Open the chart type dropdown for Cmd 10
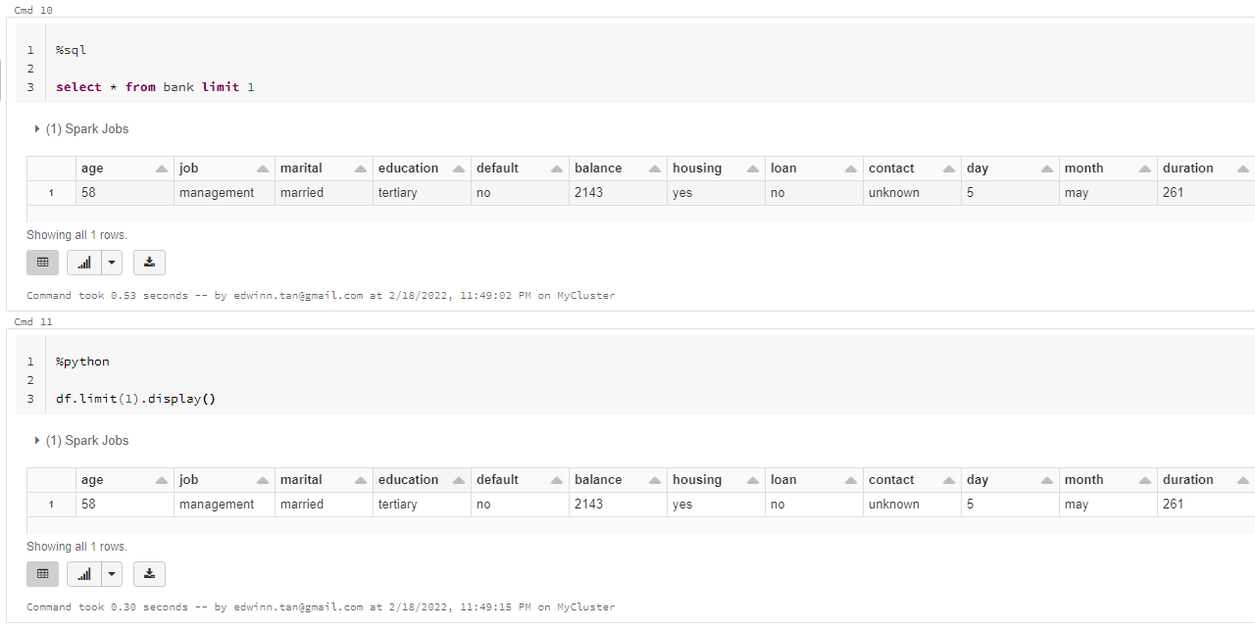Viewport: 1255px width, 629px height. (111, 262)
